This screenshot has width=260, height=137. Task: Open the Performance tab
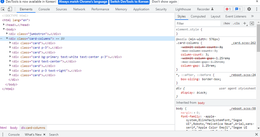[100, 9]
